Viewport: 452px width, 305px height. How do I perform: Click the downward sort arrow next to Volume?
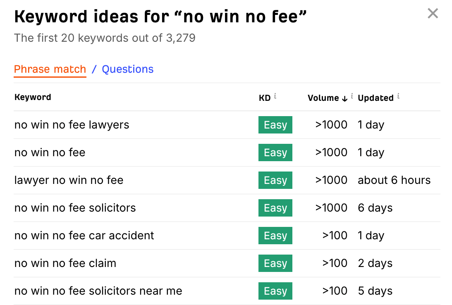(x=344, y=98)
